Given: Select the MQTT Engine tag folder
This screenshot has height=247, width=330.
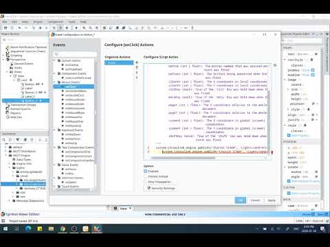Looking at the screenshot, I should [21, 155].
